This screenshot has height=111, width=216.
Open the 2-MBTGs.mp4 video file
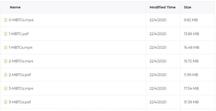[21, 61]
